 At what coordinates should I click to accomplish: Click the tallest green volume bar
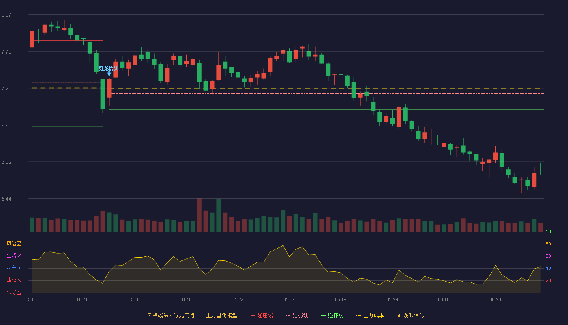coord(219,215)
